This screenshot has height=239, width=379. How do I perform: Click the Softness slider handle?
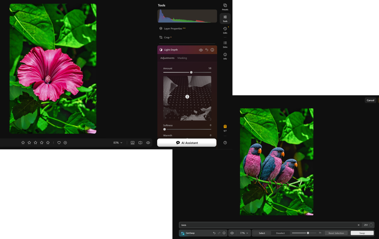(x=165, y=129)
